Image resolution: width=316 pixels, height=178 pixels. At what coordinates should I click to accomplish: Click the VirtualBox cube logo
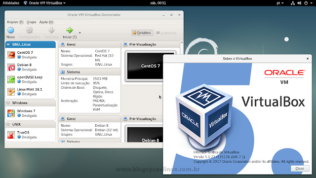click(204, 115)
